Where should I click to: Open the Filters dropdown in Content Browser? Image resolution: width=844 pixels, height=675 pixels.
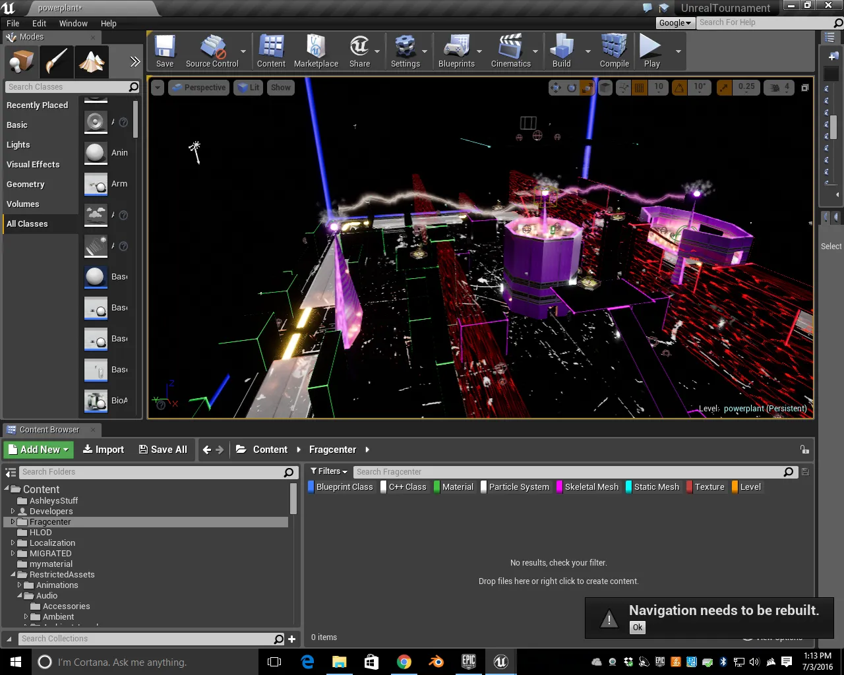[328, 471]
